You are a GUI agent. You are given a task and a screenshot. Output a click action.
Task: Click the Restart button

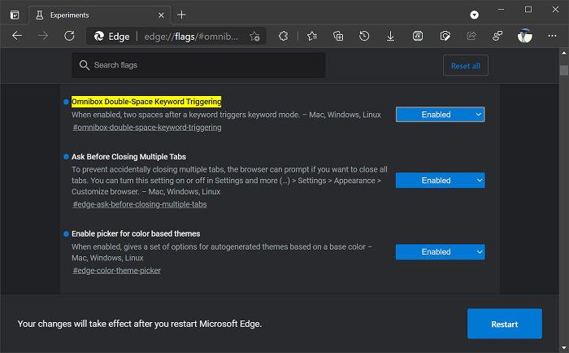click(x=505, y=324)
